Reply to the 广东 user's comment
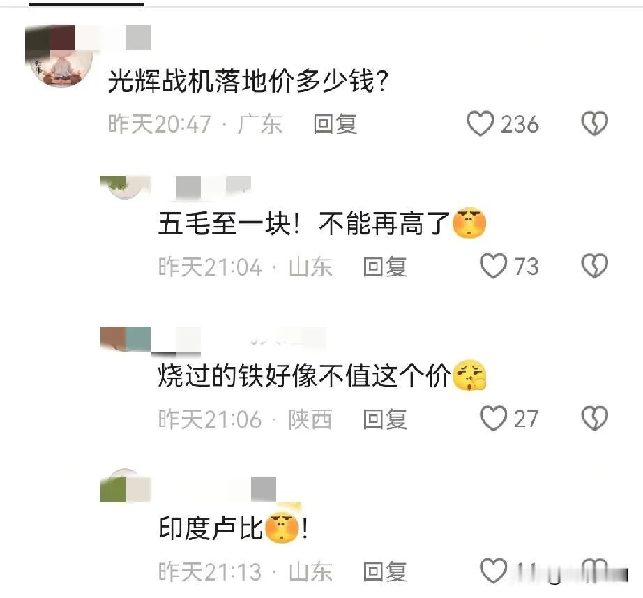Screen dimensions: 643x598 (x=335, y=124)
